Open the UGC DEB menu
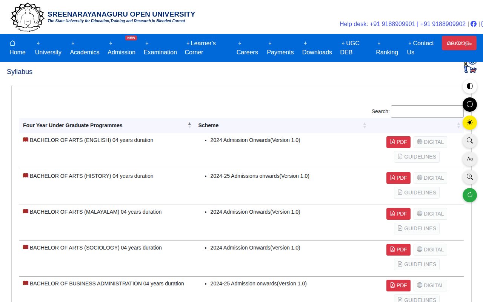The width and height of the screenshot is (483, 302). tap(350, 48)
